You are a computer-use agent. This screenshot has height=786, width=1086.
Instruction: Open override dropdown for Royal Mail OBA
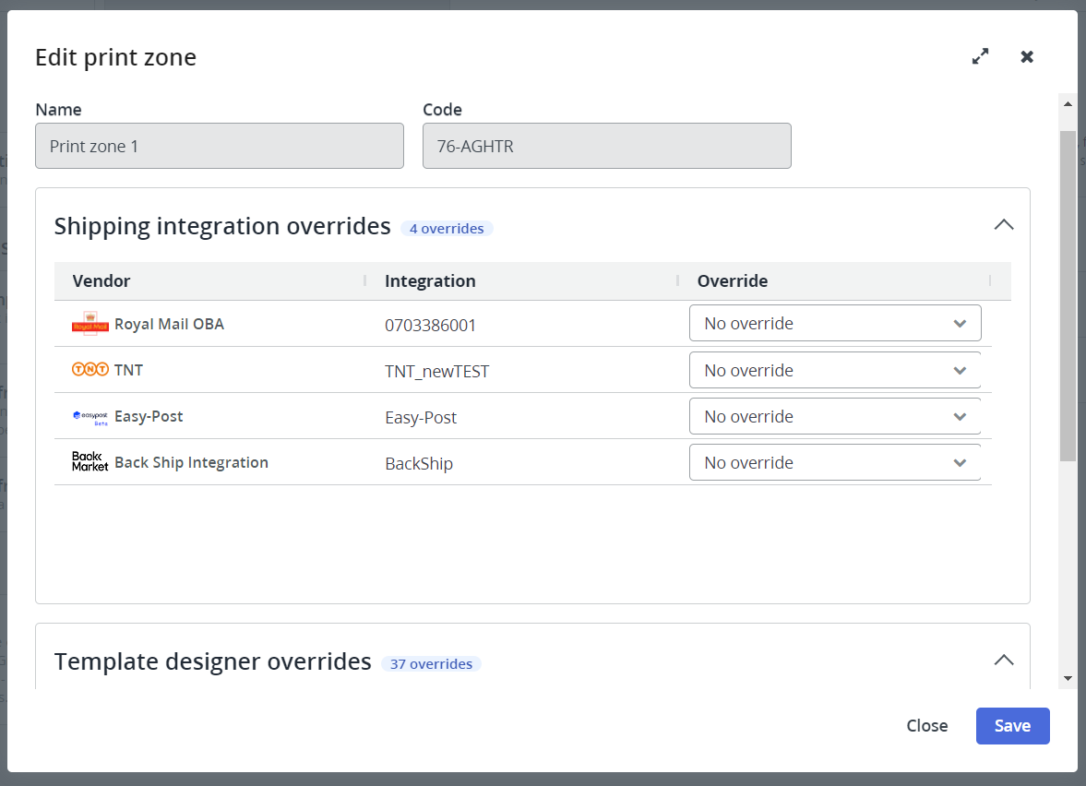point(834,324)
